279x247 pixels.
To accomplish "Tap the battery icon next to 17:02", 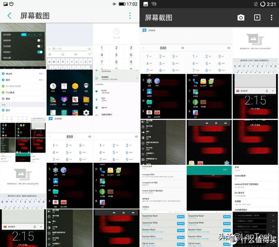I will (122, 4).
